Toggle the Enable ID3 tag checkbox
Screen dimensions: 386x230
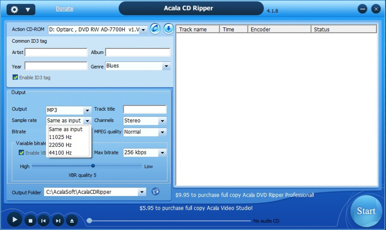(x=15, y=77)
